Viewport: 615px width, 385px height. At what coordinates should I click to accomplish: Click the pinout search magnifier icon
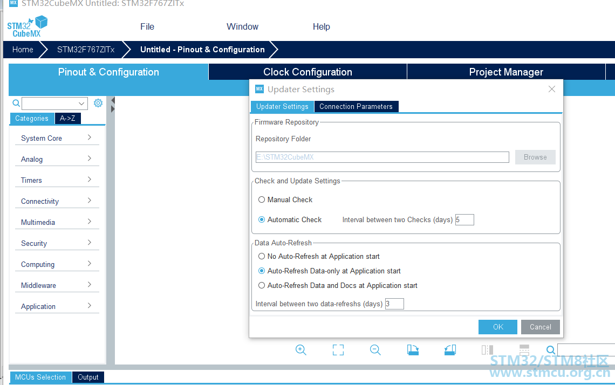click(551, 350)
